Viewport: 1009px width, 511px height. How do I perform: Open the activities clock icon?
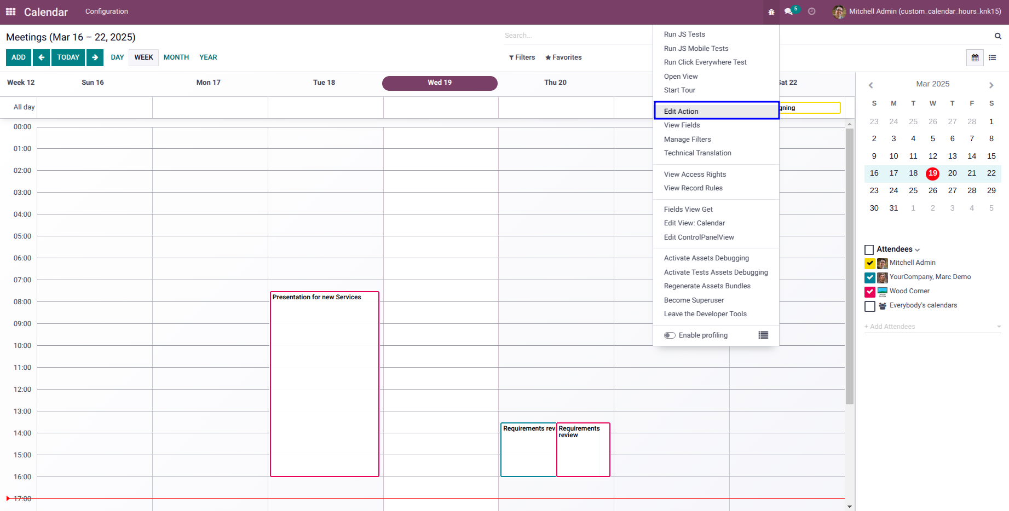coord(812,11)
